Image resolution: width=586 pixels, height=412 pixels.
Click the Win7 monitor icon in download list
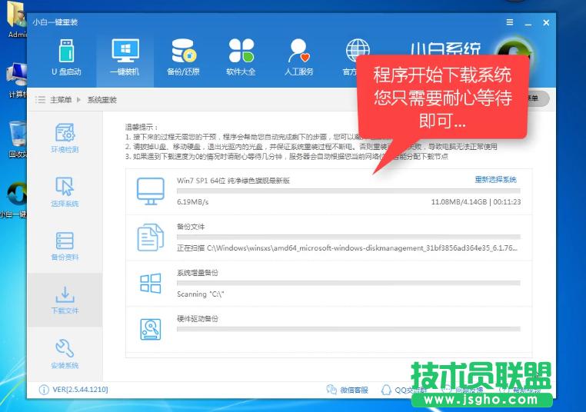point(150,191)
